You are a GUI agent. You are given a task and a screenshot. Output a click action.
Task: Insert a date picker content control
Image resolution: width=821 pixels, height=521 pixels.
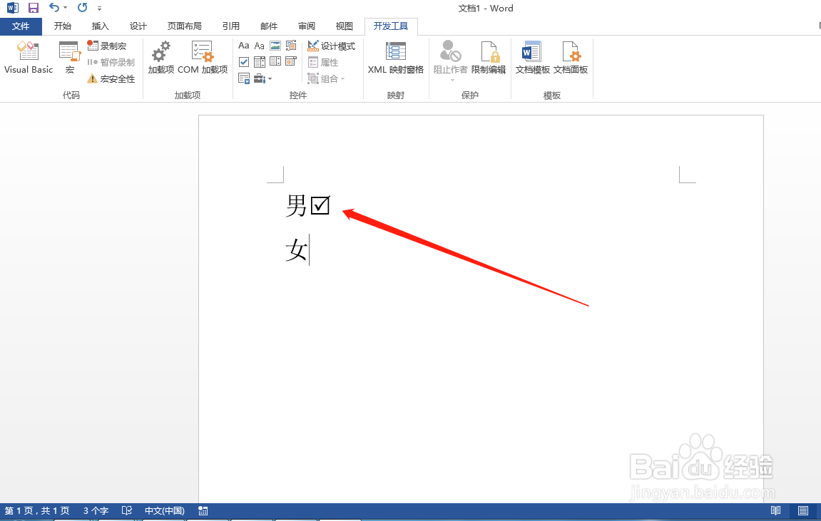click(291, 62)
